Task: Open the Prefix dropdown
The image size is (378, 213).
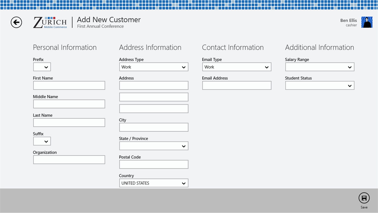Action: tap(42, 67)
